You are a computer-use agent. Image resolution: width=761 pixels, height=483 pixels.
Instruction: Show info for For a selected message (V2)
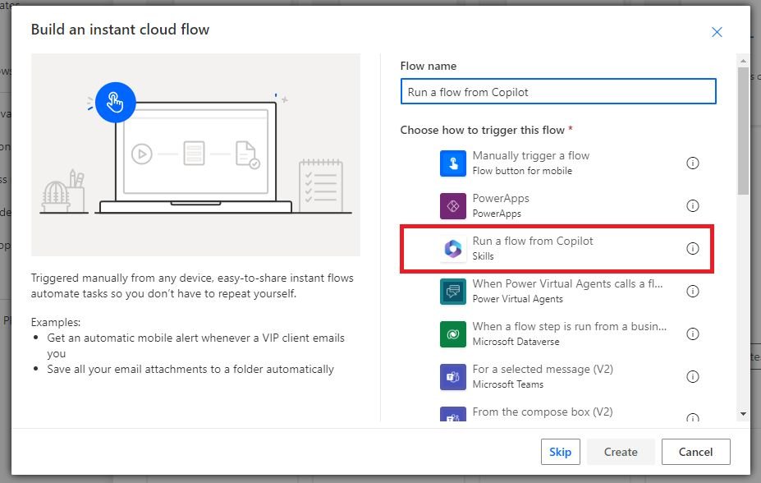coord(693,377)
